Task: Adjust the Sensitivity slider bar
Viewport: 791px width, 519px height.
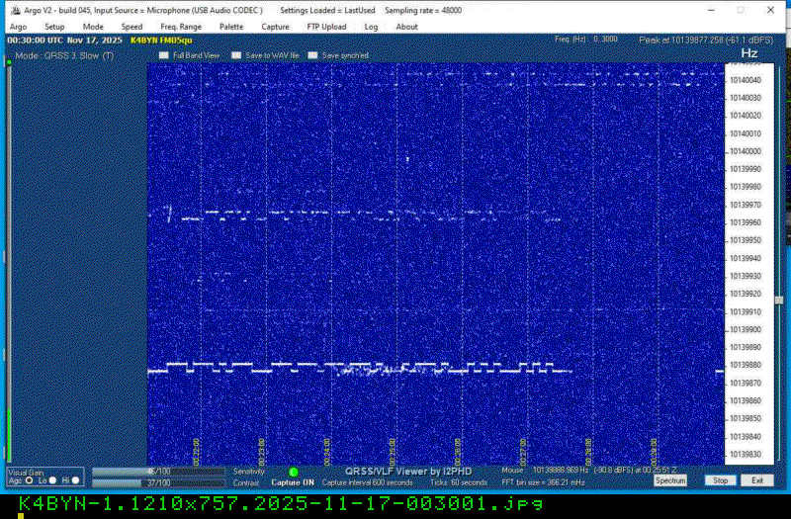Action: pos(158,472)
